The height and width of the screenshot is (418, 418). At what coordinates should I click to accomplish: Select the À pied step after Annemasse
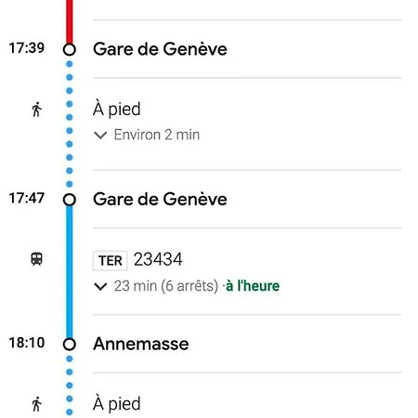point(116,404)
